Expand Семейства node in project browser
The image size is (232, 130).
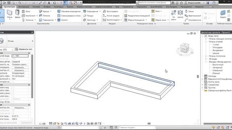202,85
